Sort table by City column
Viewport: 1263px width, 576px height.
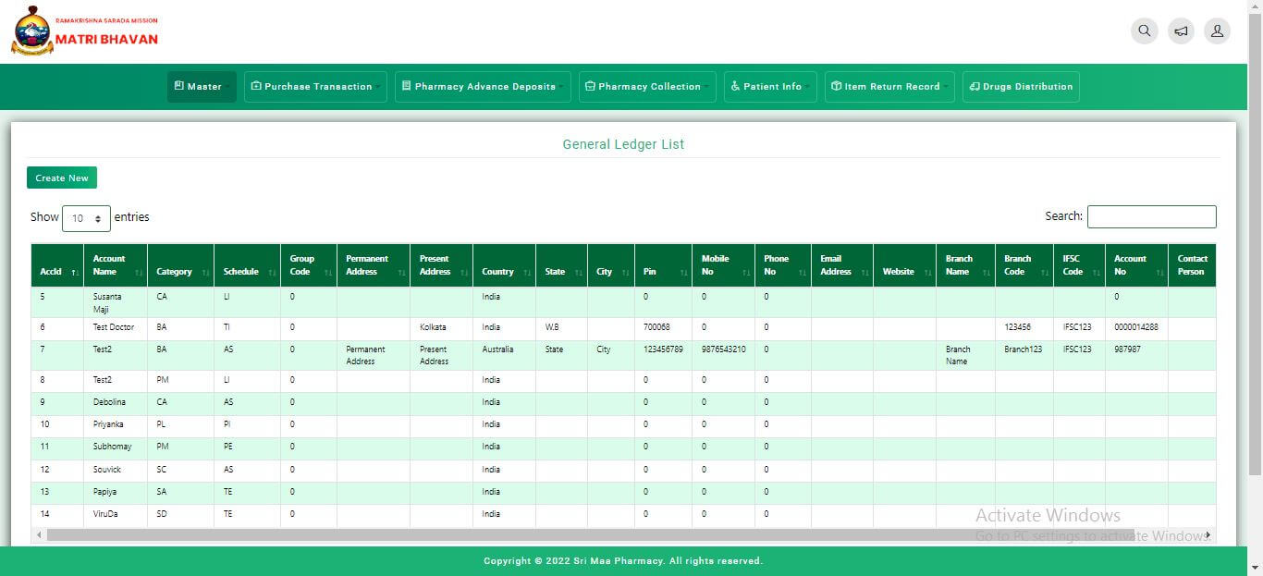[x=610, y=265]
